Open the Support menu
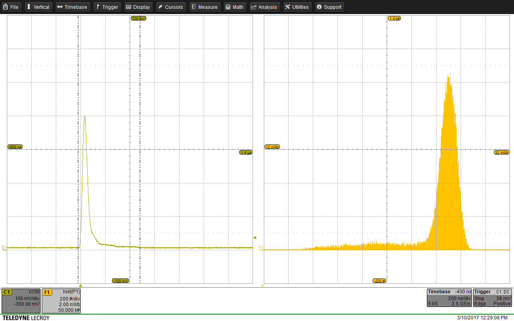Screen dimensions: 514x321 329,7
